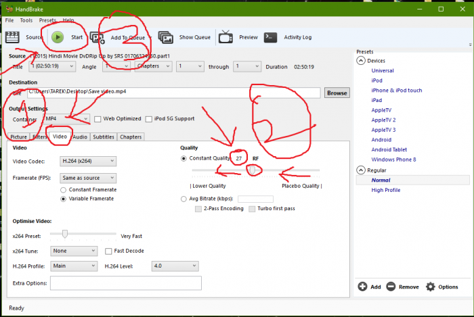The height and width of the screenshot is (317, 474).
Task: Click the Constant Quality RF slider handle
Action: 253,170
